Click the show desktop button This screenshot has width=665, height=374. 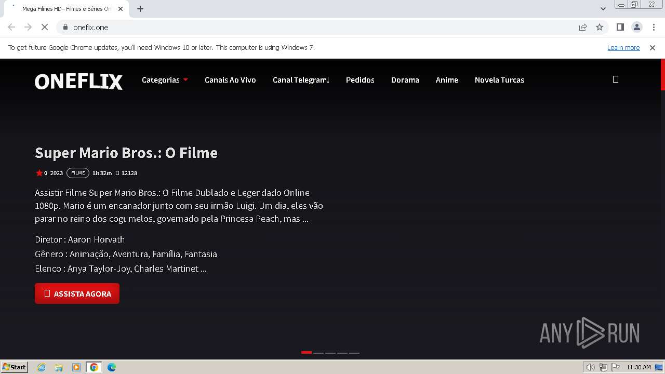coord(659,367)
